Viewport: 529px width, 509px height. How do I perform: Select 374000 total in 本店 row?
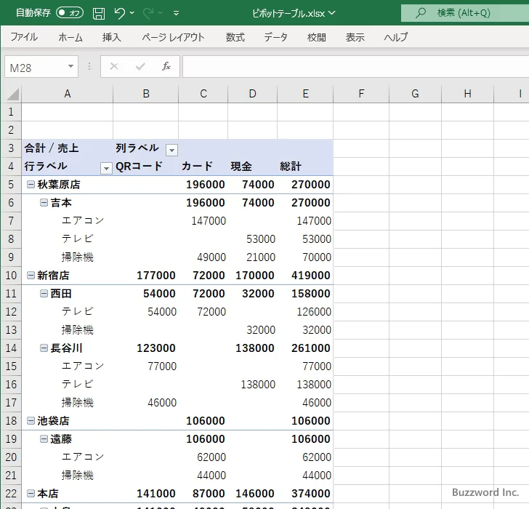click(305, 494)
